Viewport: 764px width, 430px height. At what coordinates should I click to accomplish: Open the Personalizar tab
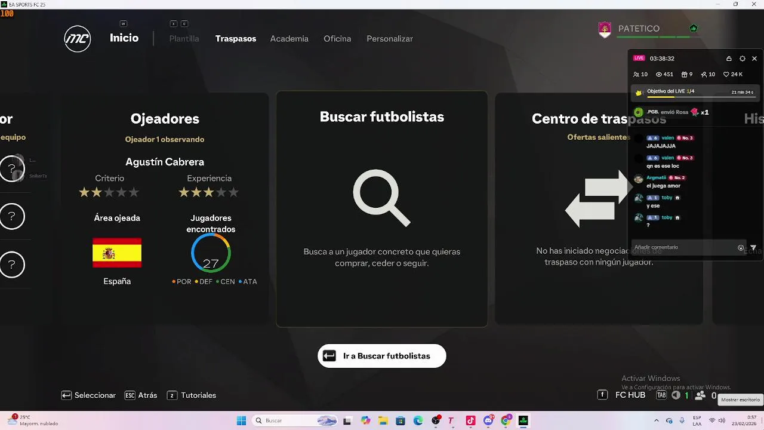pos(390,39)
